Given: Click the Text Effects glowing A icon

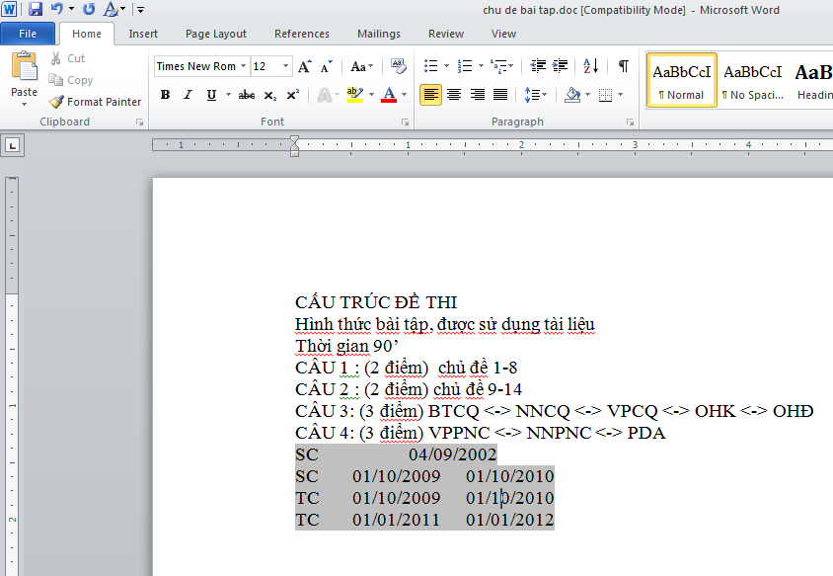Looking at the screenshot, I should [324, 95].
